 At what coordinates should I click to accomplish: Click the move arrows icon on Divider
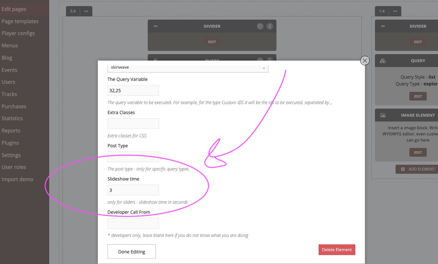click(270, 26)
